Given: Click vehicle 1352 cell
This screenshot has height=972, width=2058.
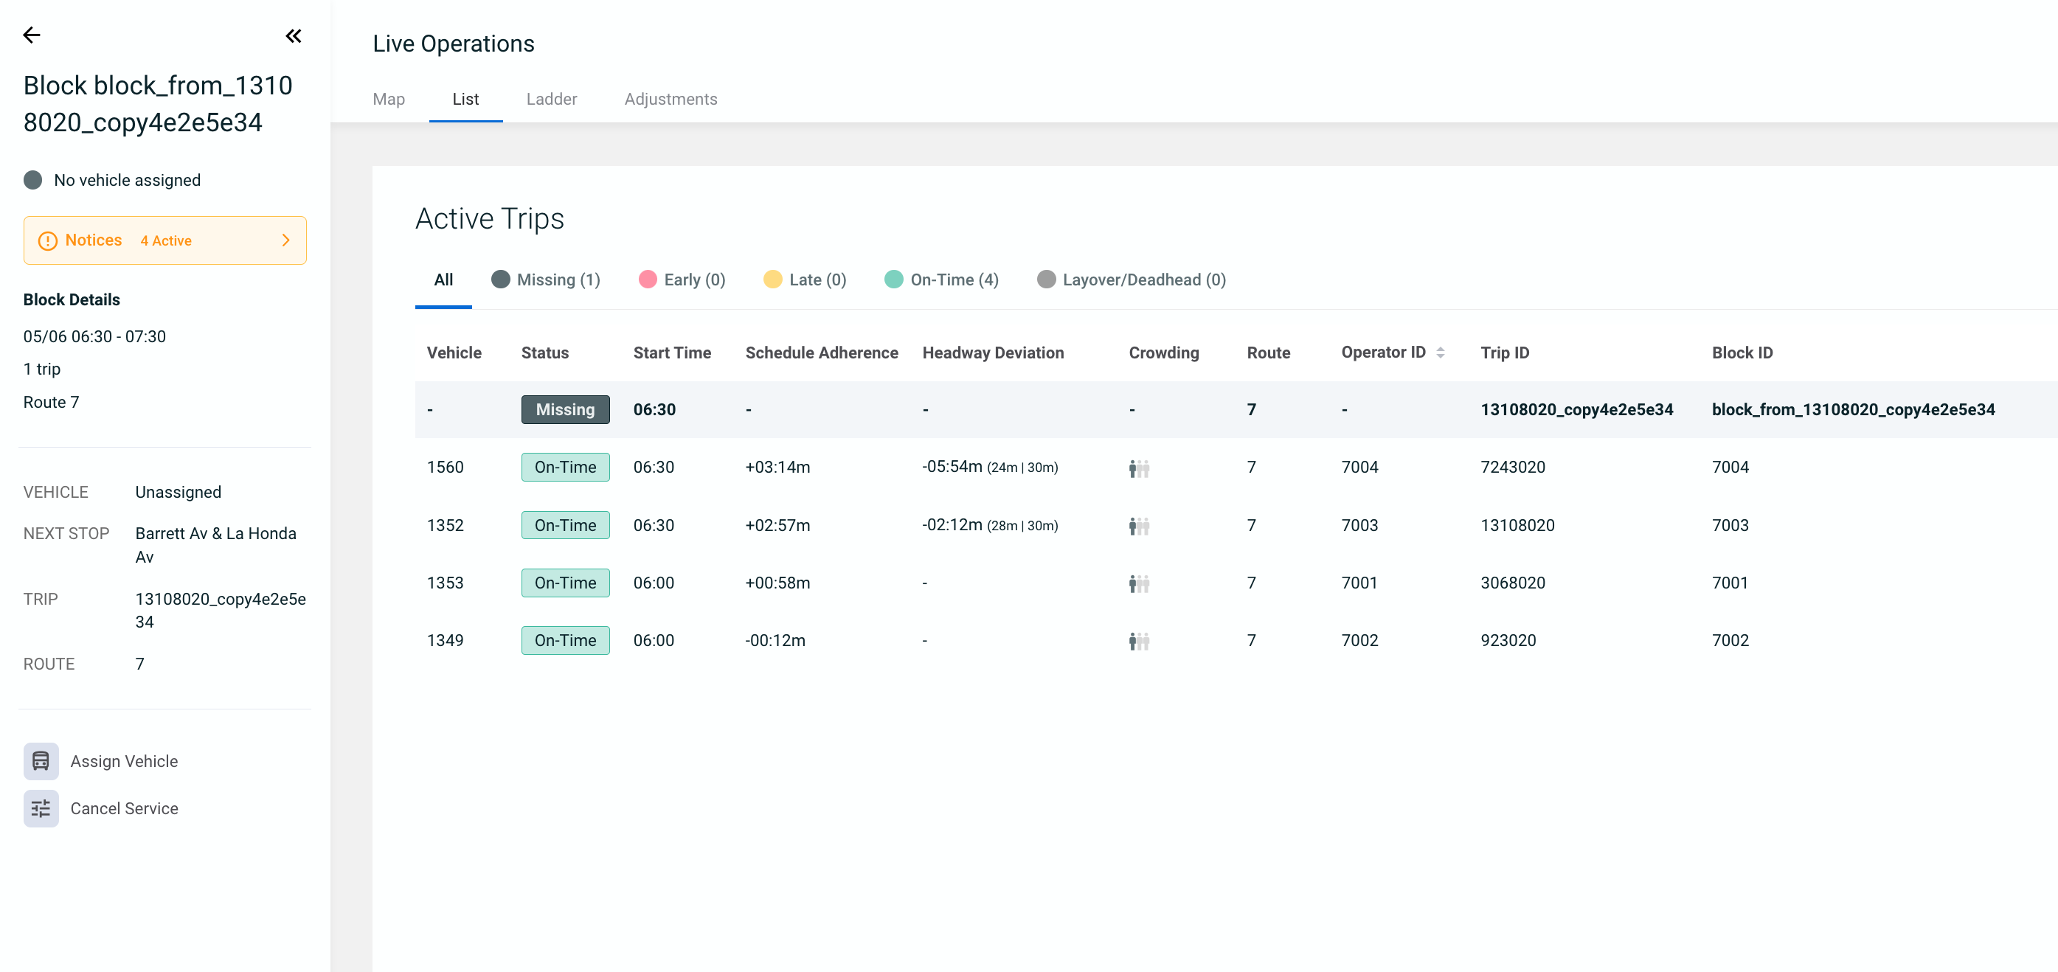Looking at the screenshot, I should [445, 526].
